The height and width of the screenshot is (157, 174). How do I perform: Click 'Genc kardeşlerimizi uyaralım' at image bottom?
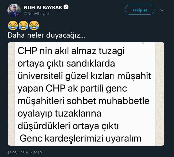point(81,138)
